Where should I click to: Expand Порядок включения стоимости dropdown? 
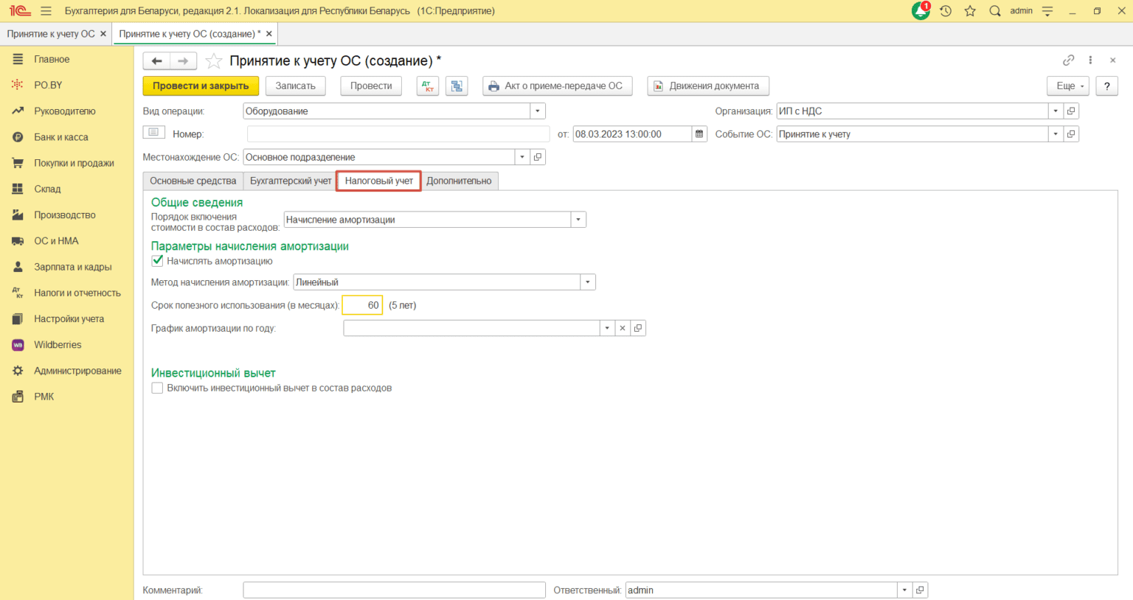click(x=578, y=220)
